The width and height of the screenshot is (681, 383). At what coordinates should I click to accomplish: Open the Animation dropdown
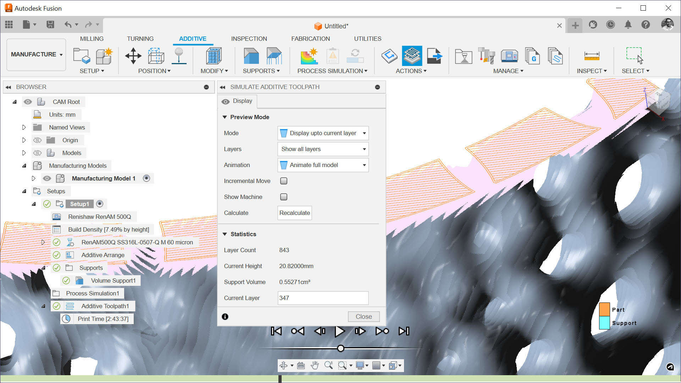pyautogui.click(x=323, y=165)
